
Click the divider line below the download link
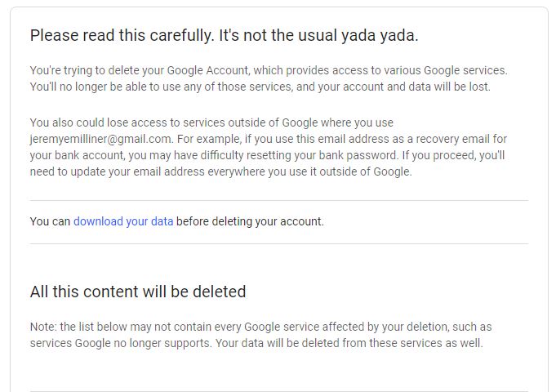click(x=278, y=243)
